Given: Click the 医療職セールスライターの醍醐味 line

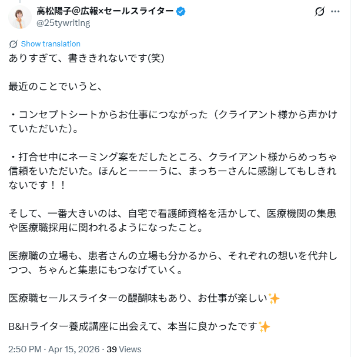Looking at the screenshot, I should coord(138,298).
